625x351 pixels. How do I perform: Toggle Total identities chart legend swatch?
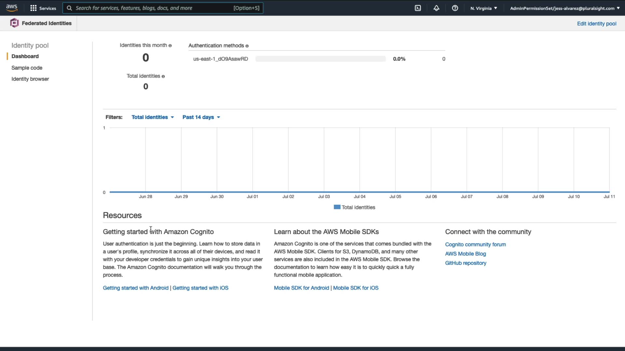pos(337,207)
